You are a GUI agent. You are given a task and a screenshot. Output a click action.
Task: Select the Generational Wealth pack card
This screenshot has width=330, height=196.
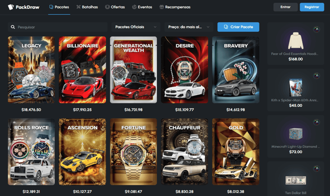tap(133, 70)
